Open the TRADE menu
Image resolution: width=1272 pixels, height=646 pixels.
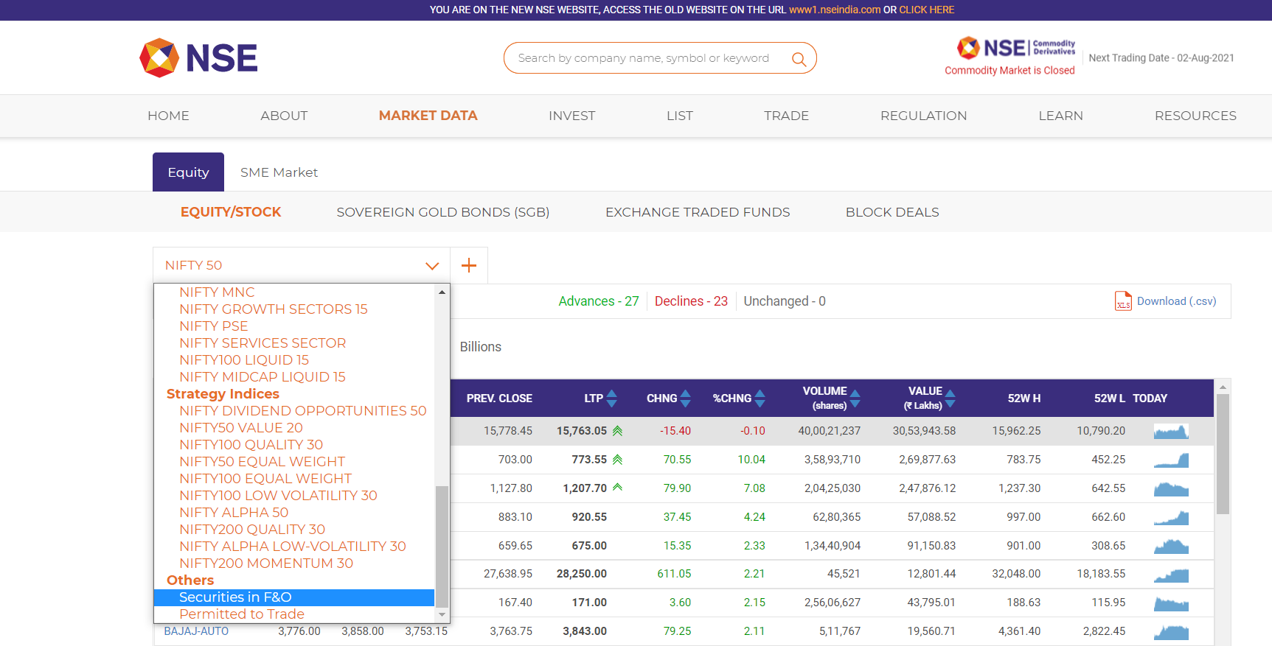787,116
